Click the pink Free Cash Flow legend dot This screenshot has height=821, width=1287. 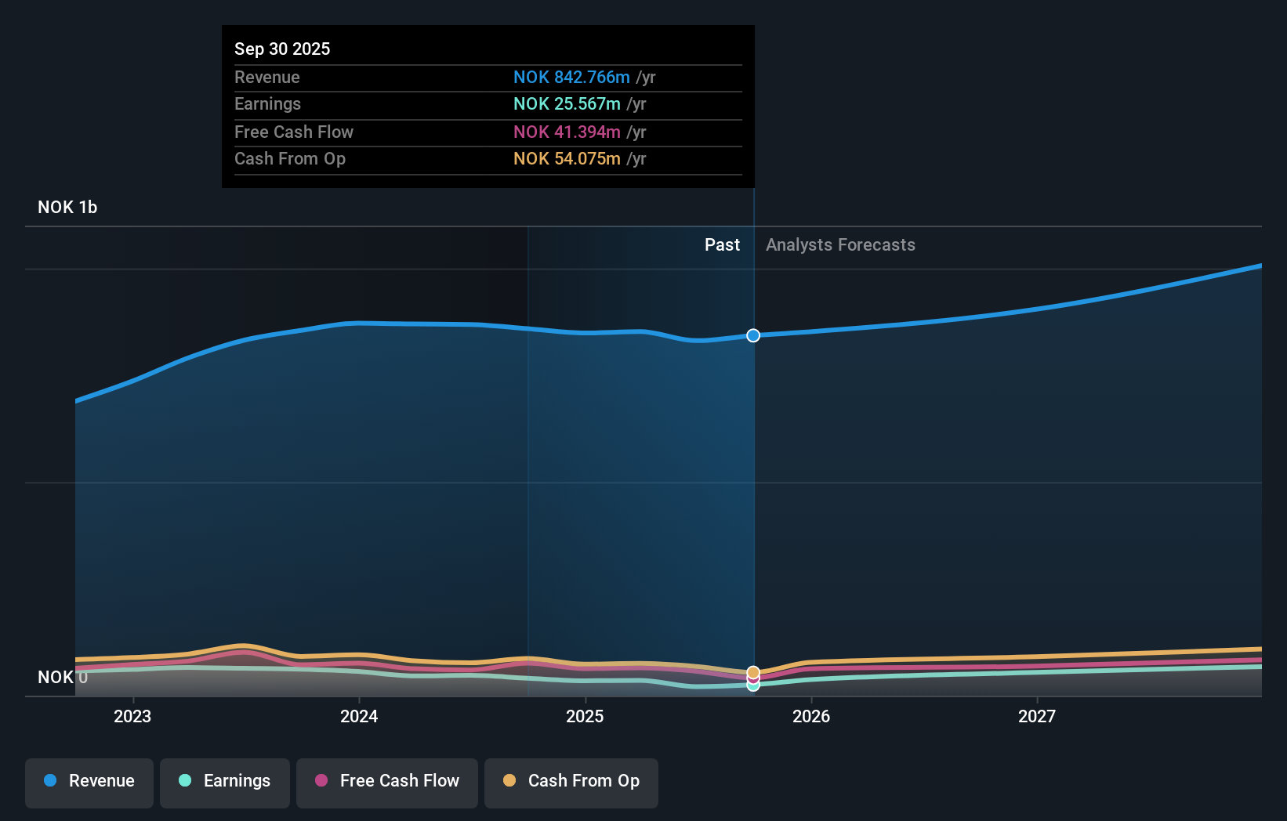click(x=321, y=781)
